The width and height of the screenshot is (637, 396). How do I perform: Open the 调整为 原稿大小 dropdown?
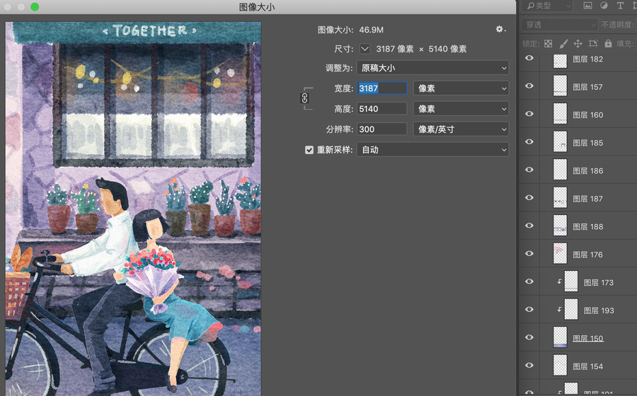(x=432, y=68)
